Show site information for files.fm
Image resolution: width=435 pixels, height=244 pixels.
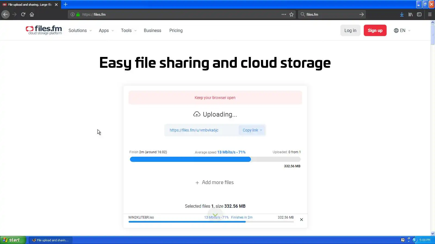(73, 14)
